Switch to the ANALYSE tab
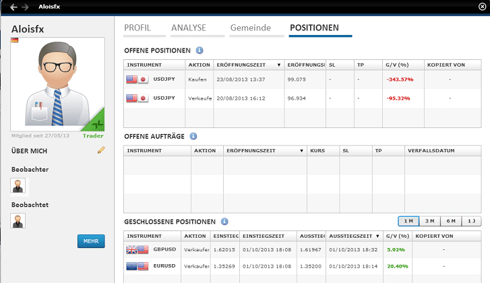Viewport: 490px width, 283px height. [x=189, y=28]
